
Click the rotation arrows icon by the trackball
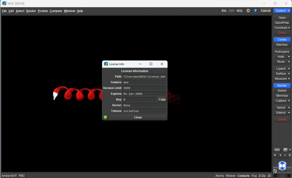275,171
